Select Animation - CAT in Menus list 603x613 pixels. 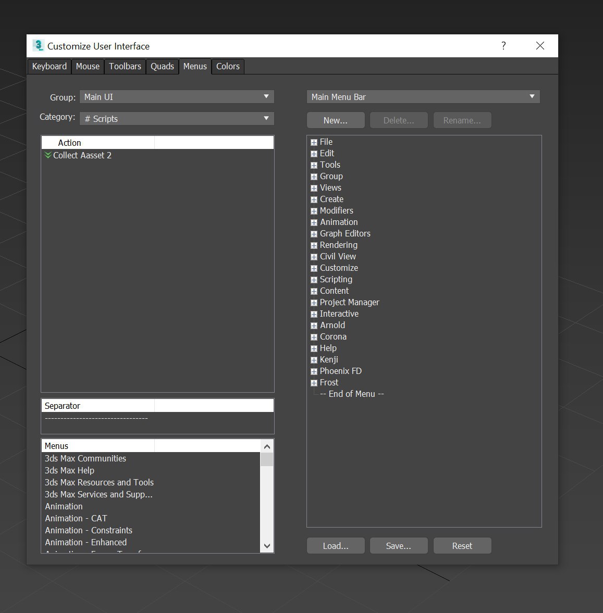(76, 518)
